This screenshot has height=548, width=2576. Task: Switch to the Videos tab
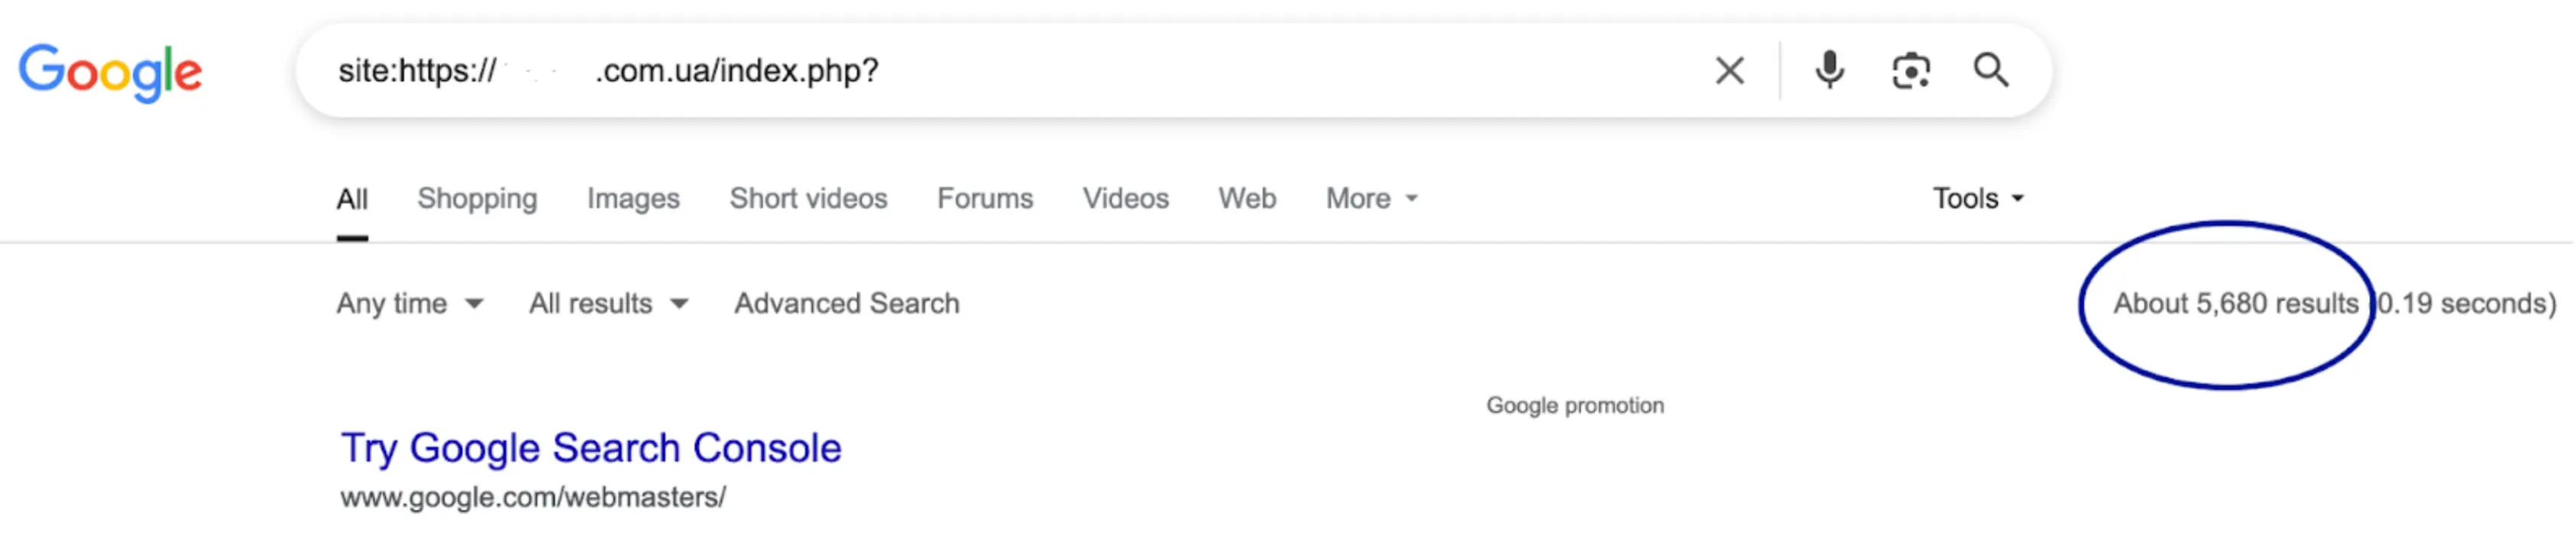pyautogui.click(x=1125, y=198)
